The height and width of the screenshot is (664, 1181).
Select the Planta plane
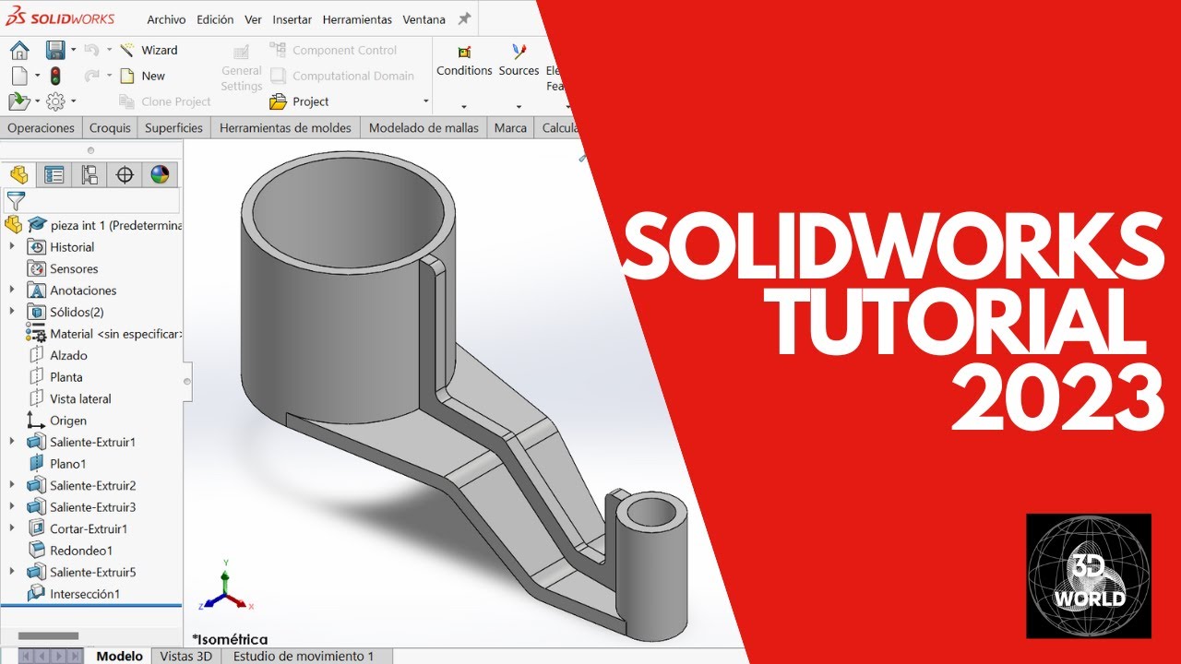pos(54,376)
